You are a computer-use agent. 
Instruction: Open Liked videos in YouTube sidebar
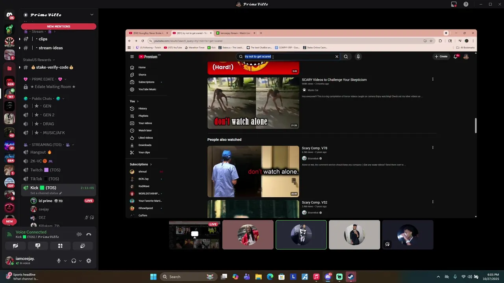point(146,138)
